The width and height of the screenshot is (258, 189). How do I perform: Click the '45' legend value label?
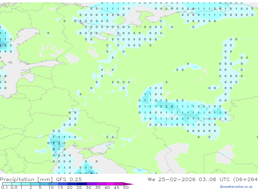tap(117, 187)
